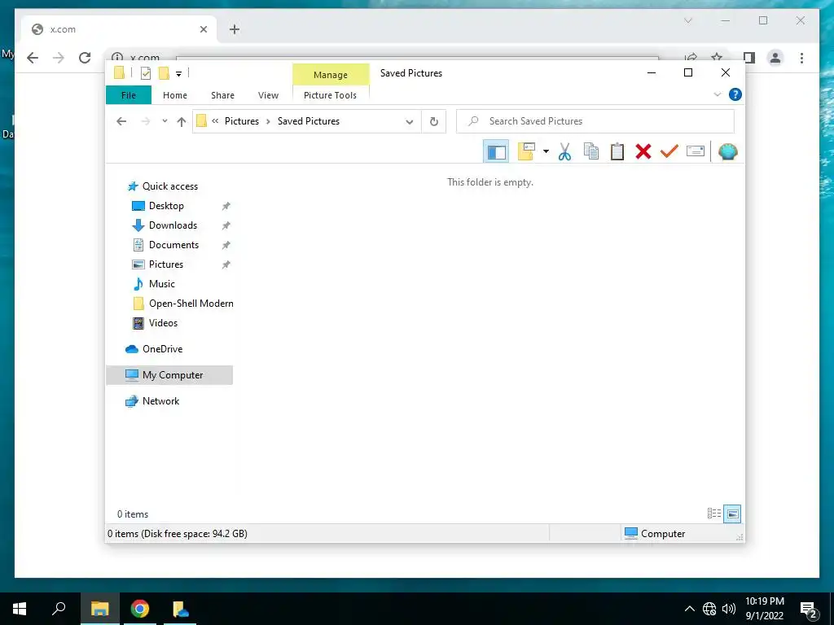Screen dimensions: 834x625
Task: Toggle the navigation pane toolbar button
Action: click(x=496, y=152)
